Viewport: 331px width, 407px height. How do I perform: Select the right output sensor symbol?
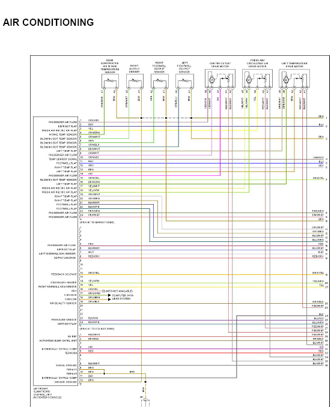click(135, 81)
